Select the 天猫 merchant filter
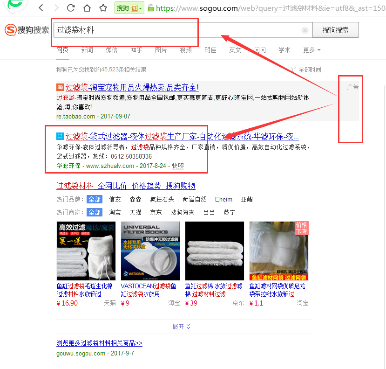The width and height of the screenshot is (386, 369). pyautogui.click(x=135, y=212)
